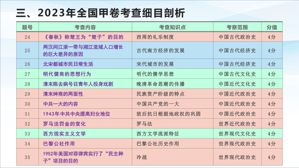The width and height of the screenshot is (299, 168).
Task: Select the 题号 column header
Action: click(27, 27)
